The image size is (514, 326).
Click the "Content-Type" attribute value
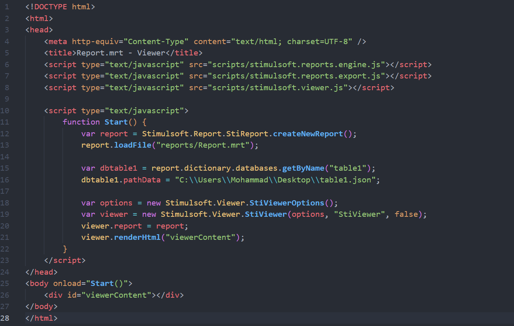[x=156, y=41]
